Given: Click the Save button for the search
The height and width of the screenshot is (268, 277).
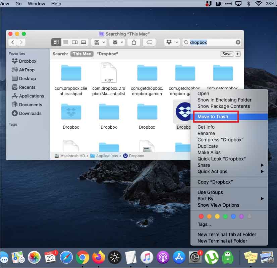Looking at the screenshot, I should point(227,54).
